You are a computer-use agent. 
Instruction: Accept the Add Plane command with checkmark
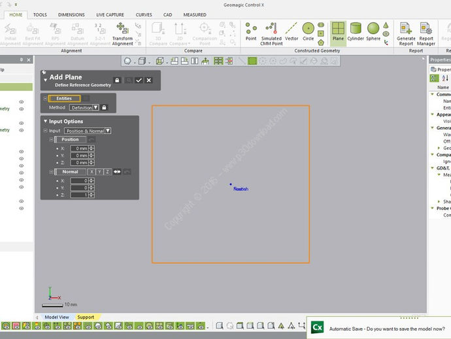point(139,80)
